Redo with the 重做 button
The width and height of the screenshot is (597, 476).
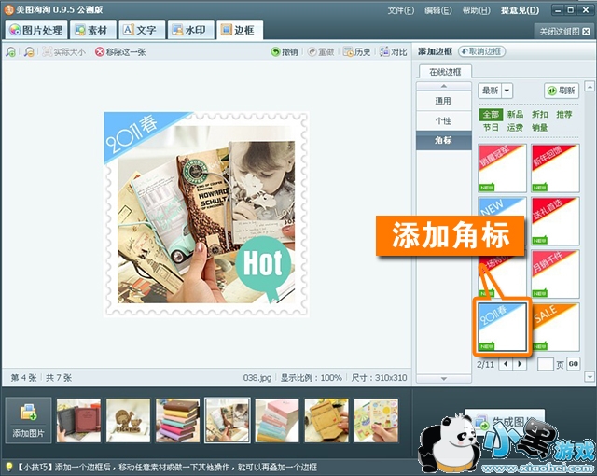321,51
